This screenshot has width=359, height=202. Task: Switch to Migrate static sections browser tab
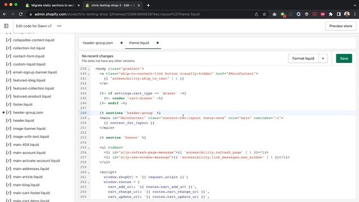(x=52, y=5)
